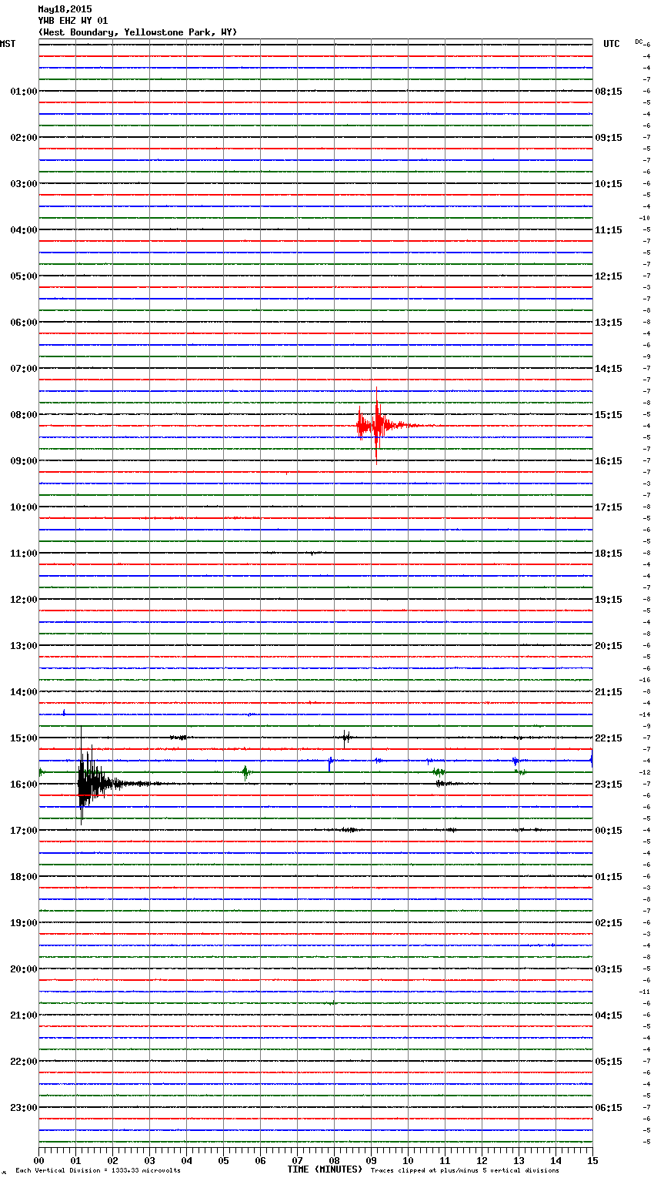Select the 12:00 MST row label
The height and width of the screenshot is (1181, 654).
(x=23, y=600)
